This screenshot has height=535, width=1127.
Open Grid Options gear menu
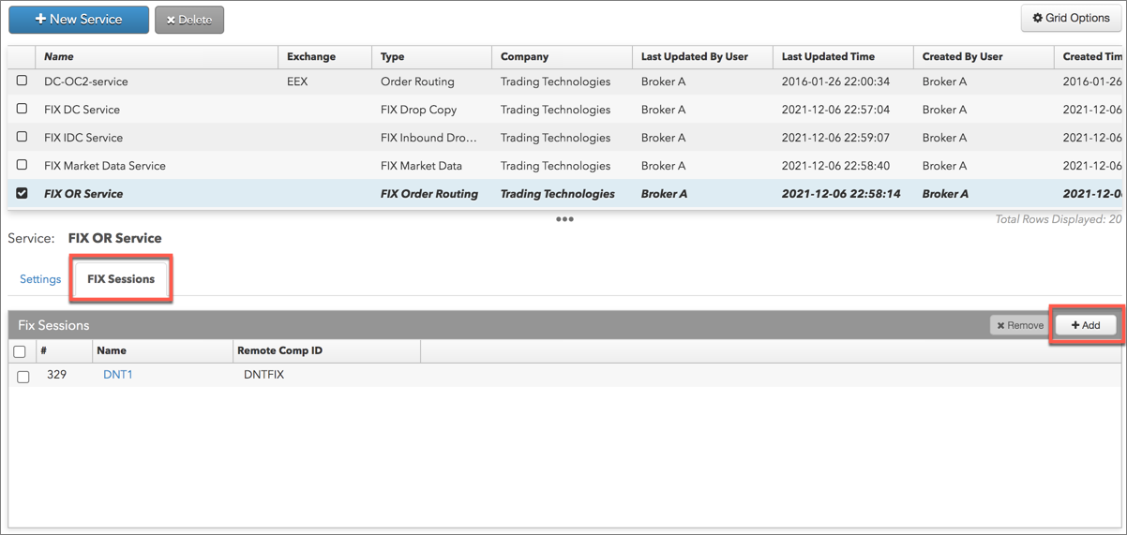point(1071,18)
